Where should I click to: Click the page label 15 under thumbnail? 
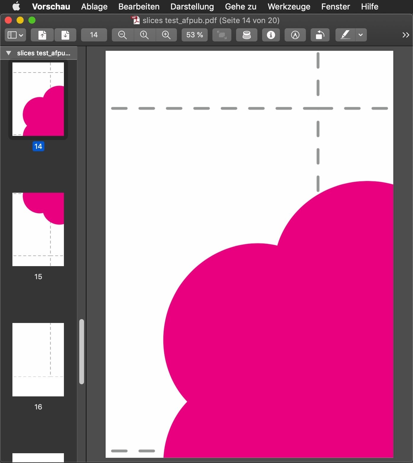[38, 276]
